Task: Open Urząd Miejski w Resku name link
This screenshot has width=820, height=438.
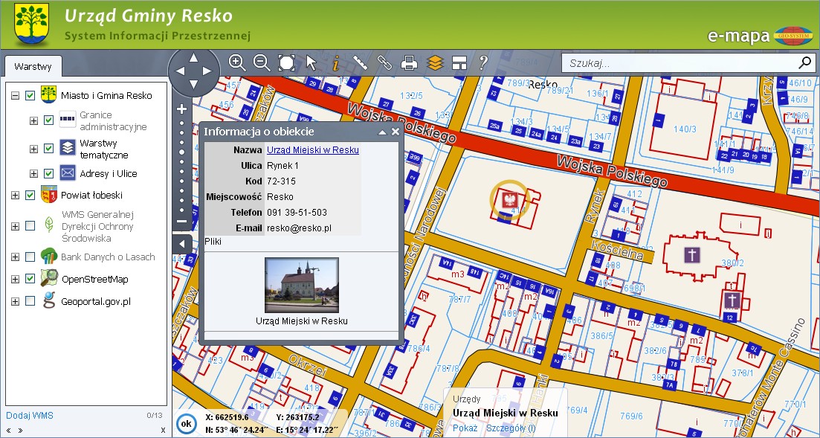Action: 313,149
